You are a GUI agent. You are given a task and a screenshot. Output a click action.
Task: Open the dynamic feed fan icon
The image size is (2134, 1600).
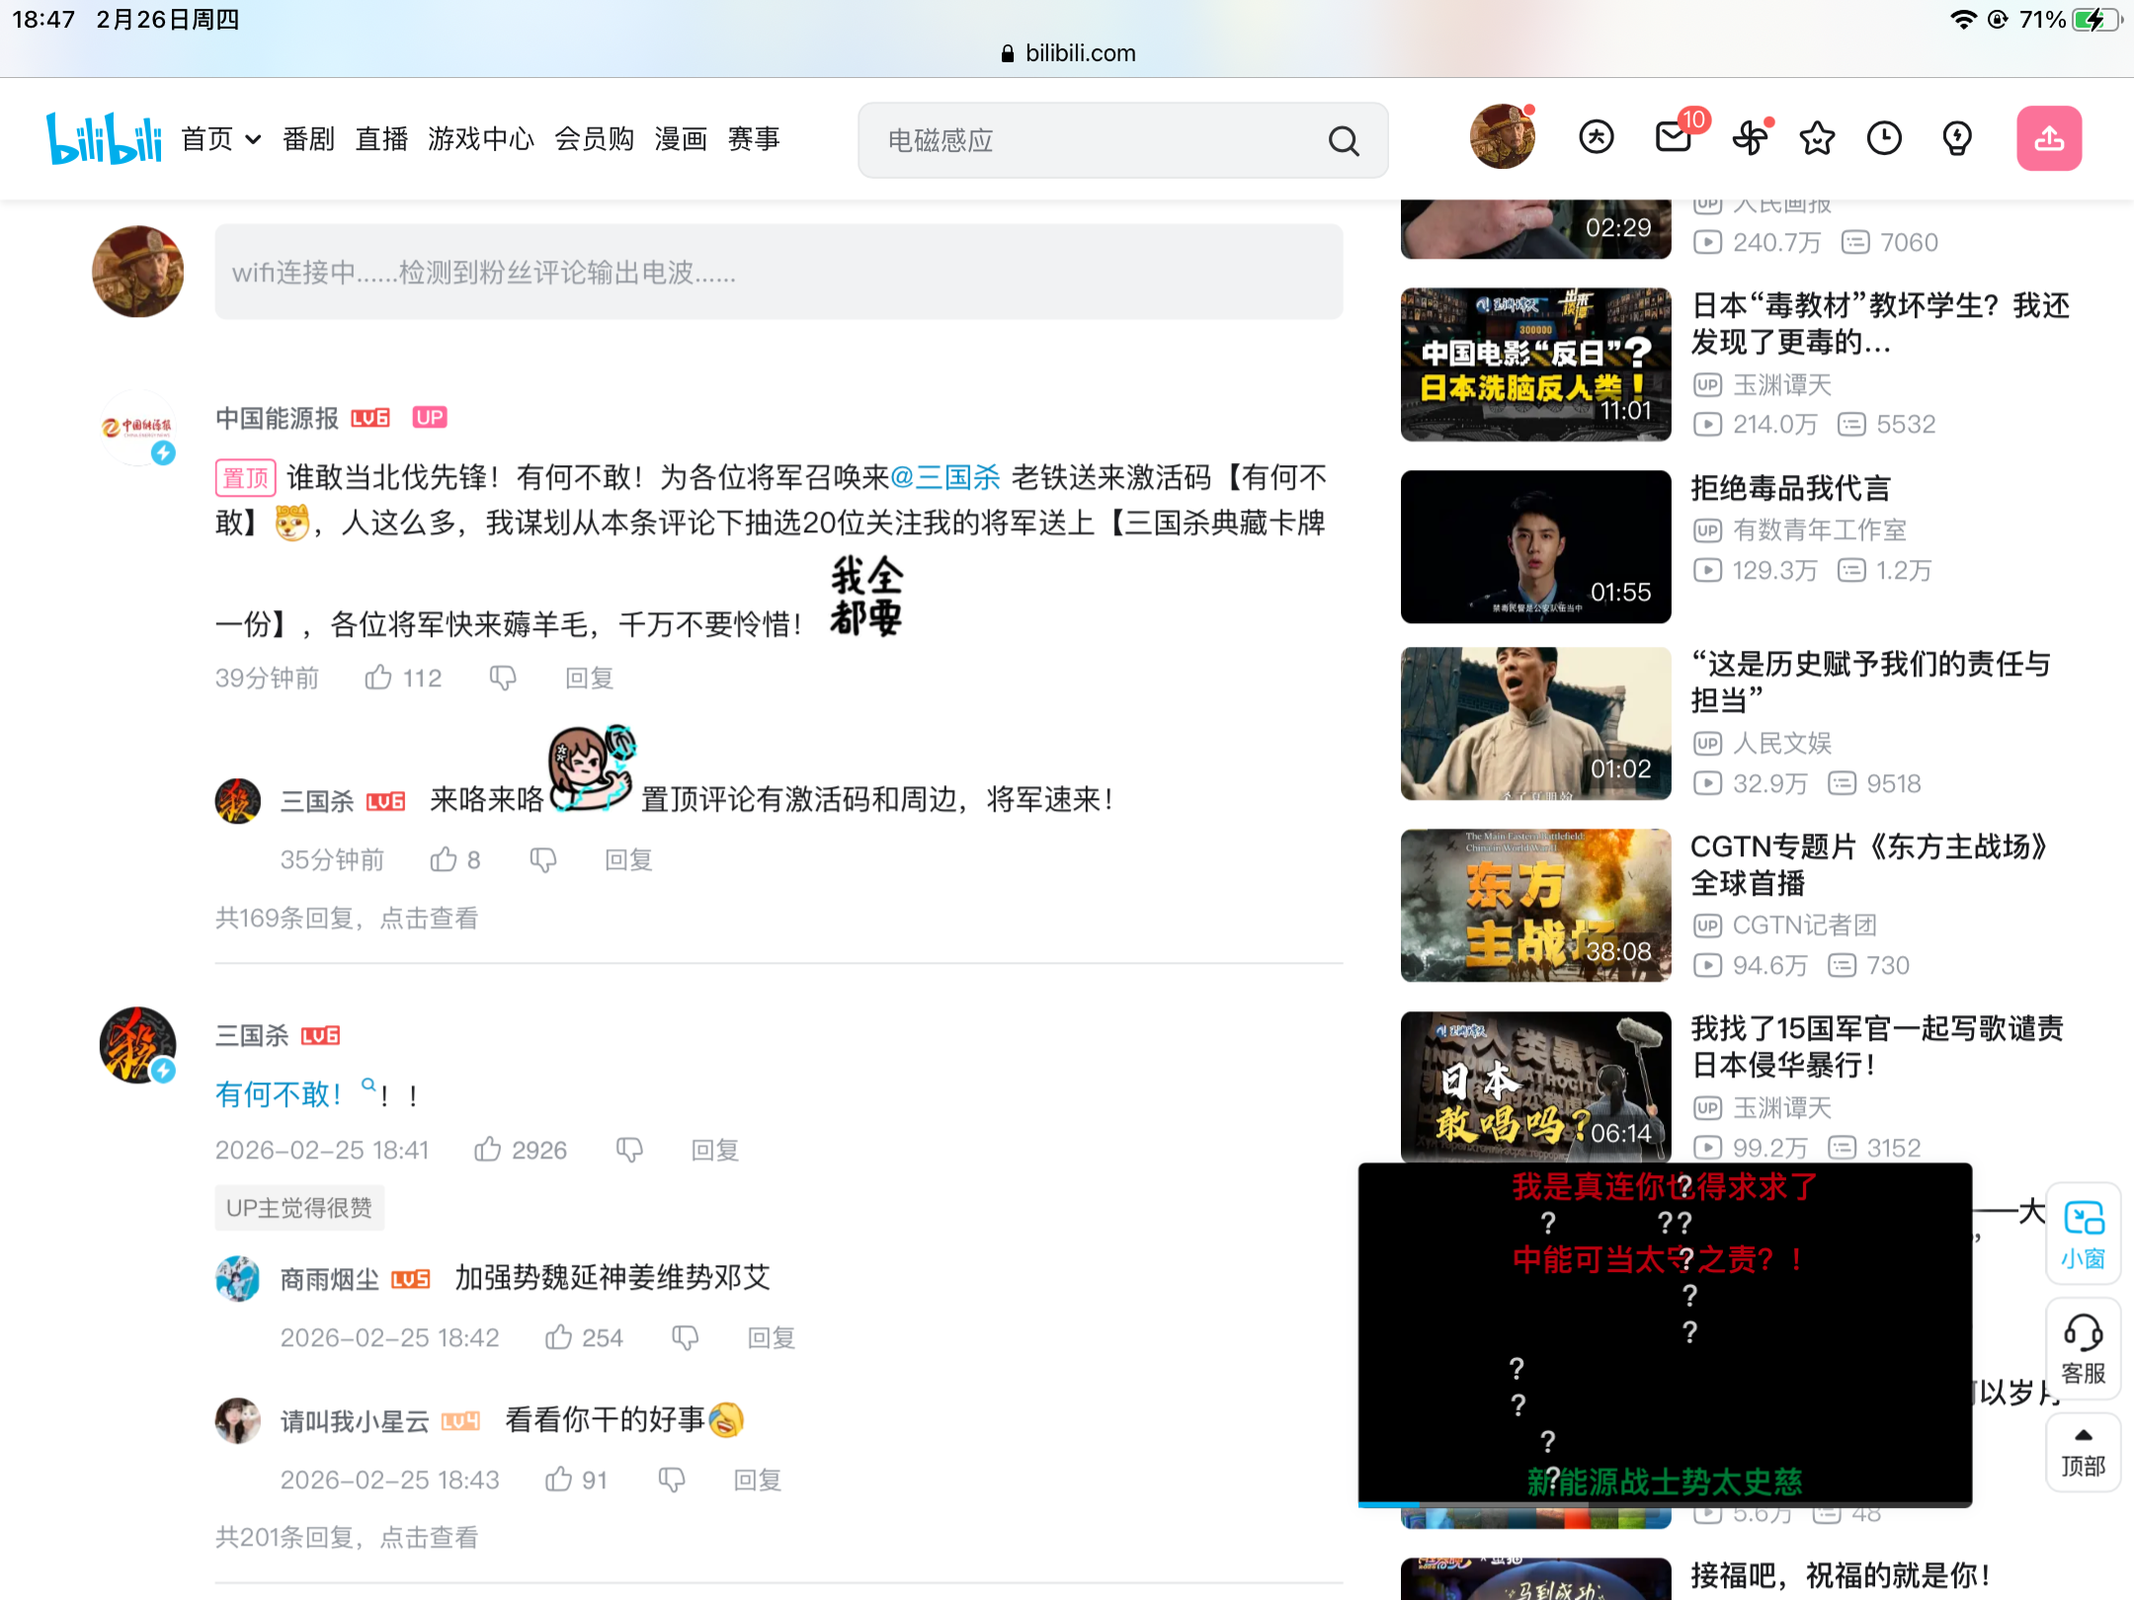[x=1749, y=138]
